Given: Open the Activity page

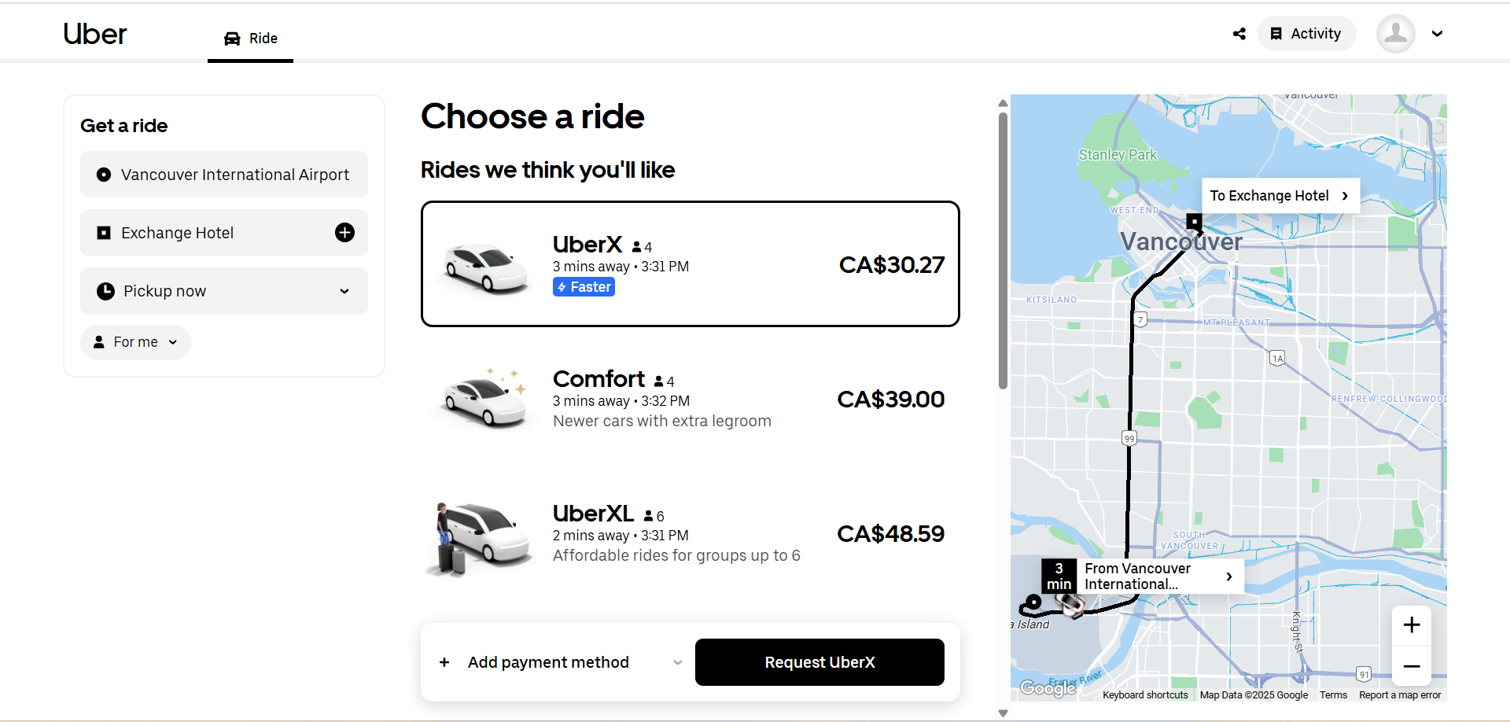Looking at the screenshot, I should pyautogui.click(x=1306, y=34).
